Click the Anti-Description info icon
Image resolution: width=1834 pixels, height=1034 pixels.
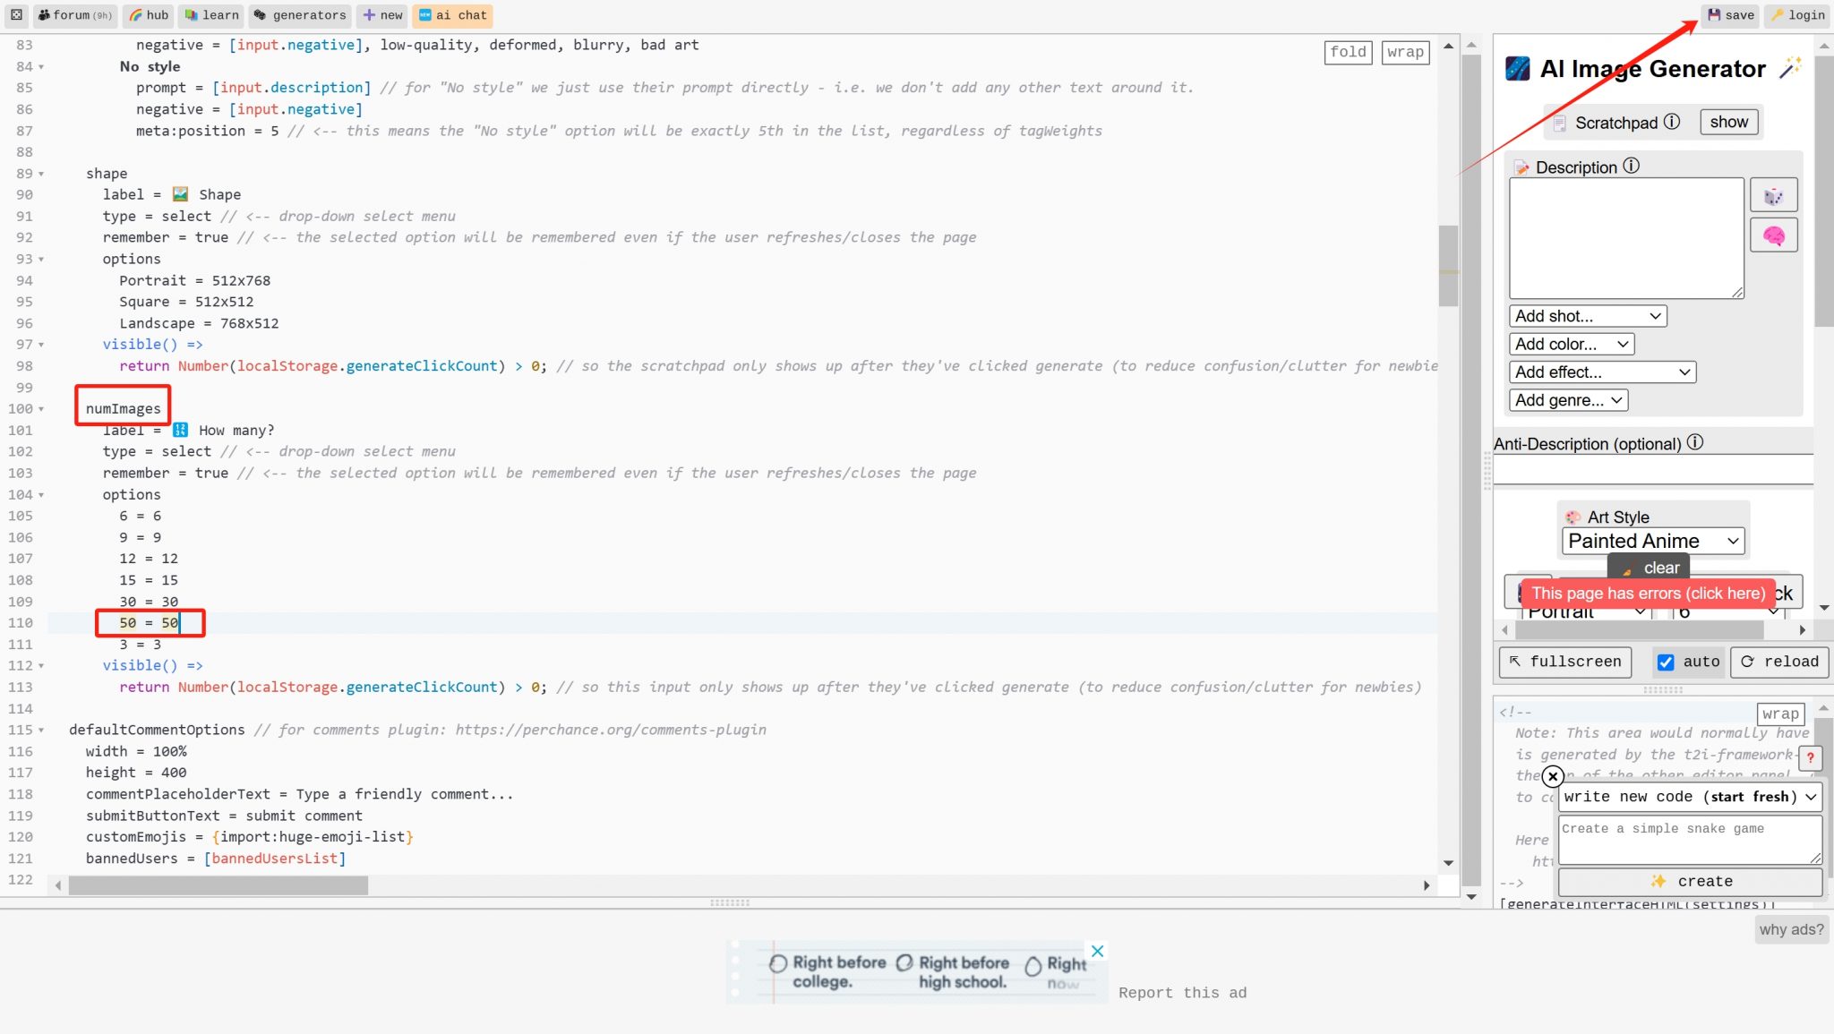pyautogui.click(x=1695, y=442)
